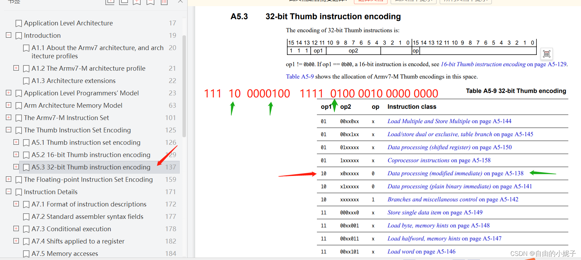
Task: Expand A7.1 Format of instruction descriptions
Action: 16,204
